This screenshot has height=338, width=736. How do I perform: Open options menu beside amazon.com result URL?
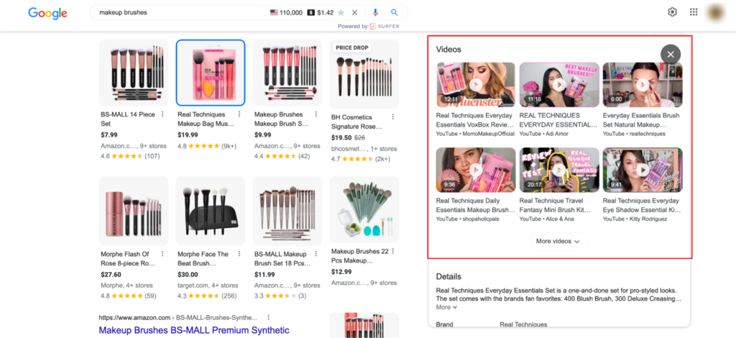pos(269,317)
